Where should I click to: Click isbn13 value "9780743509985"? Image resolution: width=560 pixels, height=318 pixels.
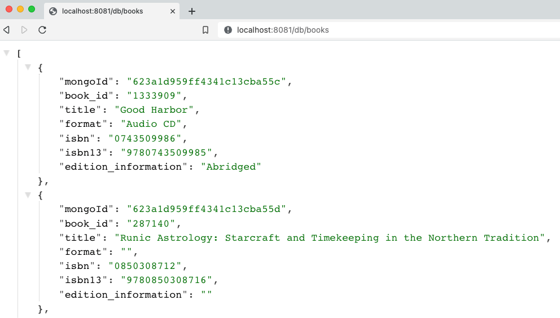click(167, 153)
